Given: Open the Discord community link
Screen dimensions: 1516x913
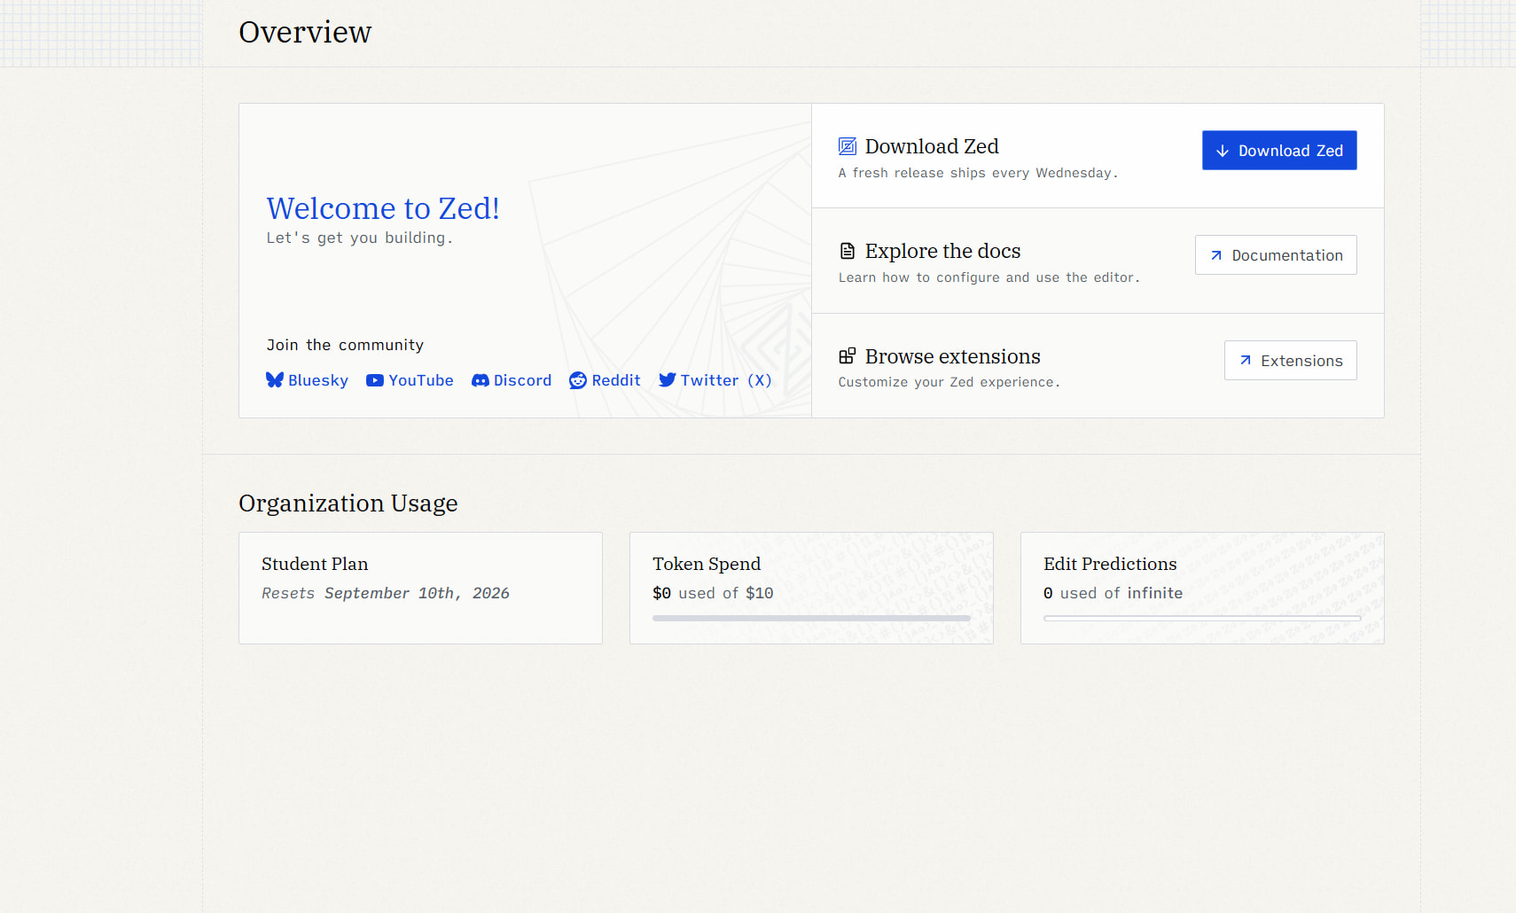Looking at the screenshot, I should tap(512, 380).
